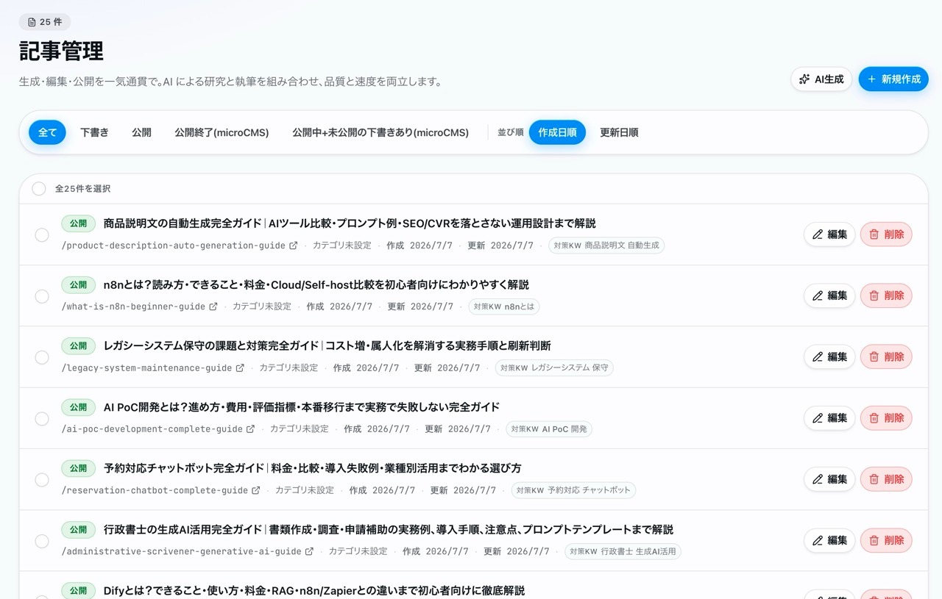942x599 pixels.
Task: Filter by 公開中+未公開の下書きあり(microCMS)
Action: coord(380,132)
